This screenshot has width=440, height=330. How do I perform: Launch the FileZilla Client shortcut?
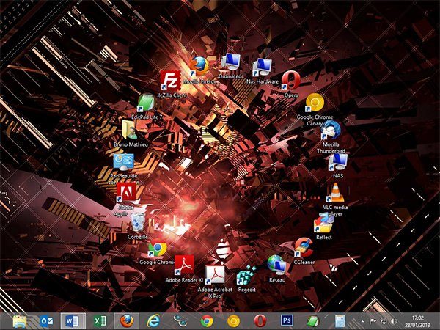pyautogui.click(x=170, y=80)
